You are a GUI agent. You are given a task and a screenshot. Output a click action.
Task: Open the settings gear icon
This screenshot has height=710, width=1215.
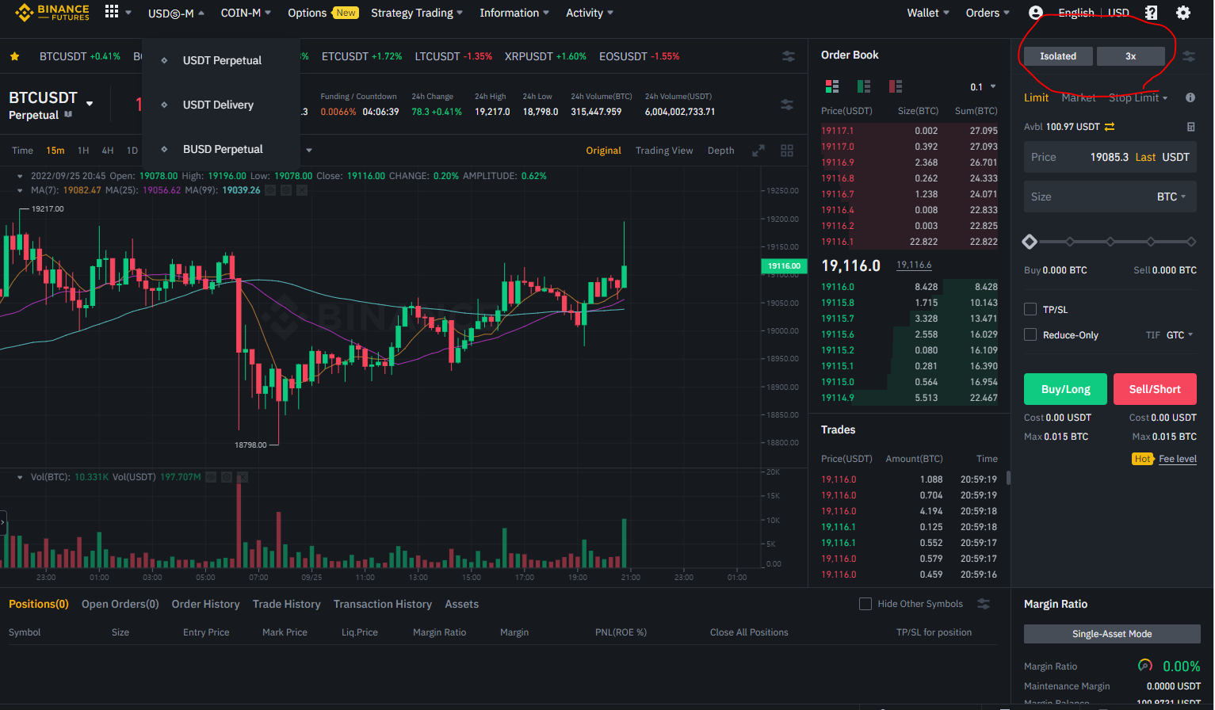(x=1183, y=13)
